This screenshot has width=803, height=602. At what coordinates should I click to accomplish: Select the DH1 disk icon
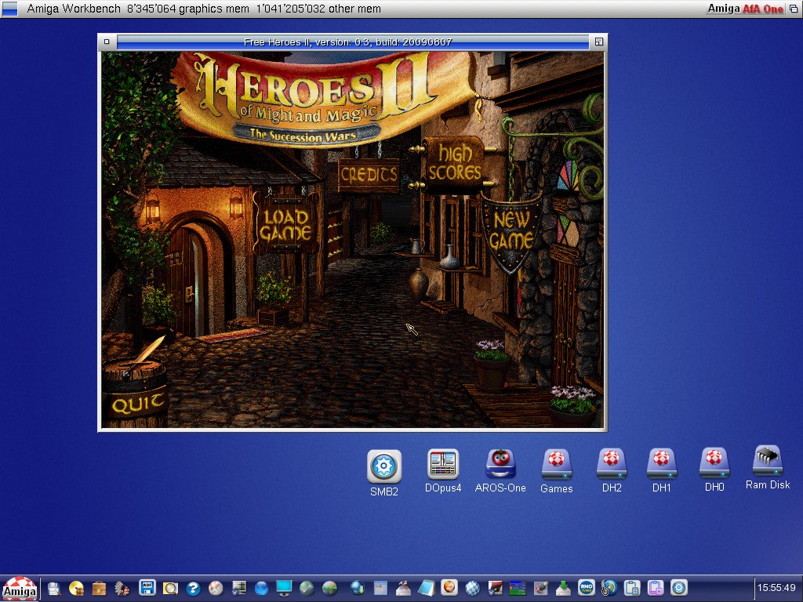[x=662, y=466]
